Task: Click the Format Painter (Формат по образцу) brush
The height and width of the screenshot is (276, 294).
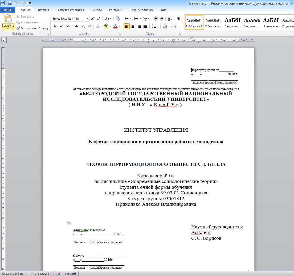Action: 18,28
